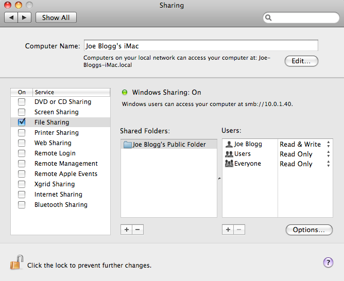Enable Screen Sharing checkbox
344x281 pixels.
(x=22, y=112)
